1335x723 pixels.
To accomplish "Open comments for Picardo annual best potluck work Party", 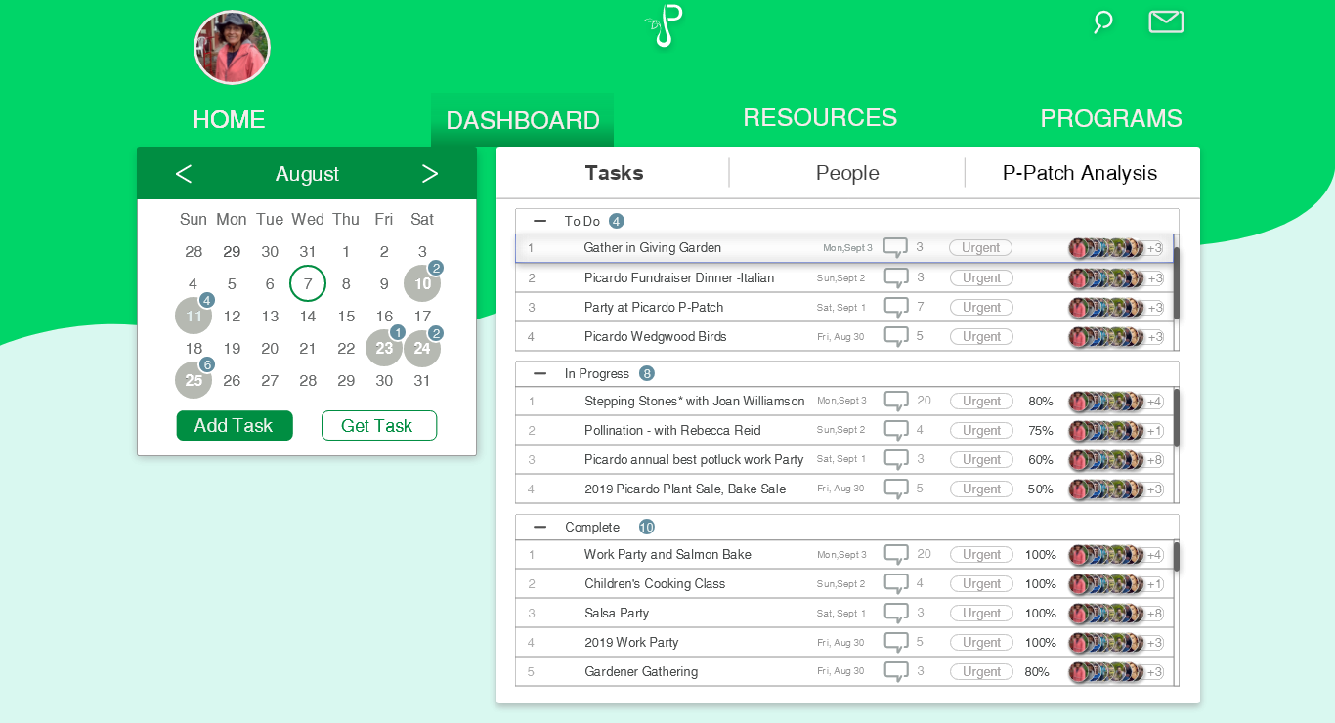I will click(896, 460).
